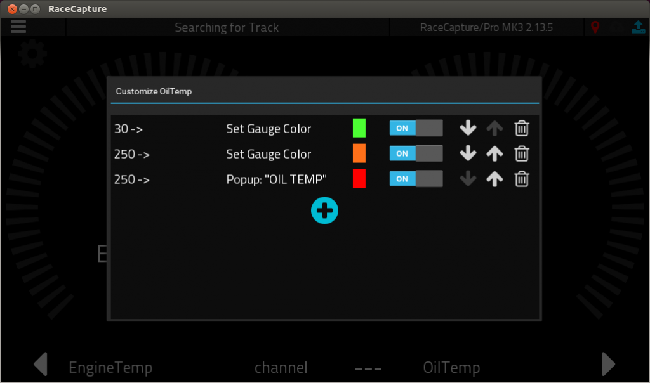650x383 pixels.
Task: Click the Customize OilTemp dialog title
Action: tap(154, 91)
